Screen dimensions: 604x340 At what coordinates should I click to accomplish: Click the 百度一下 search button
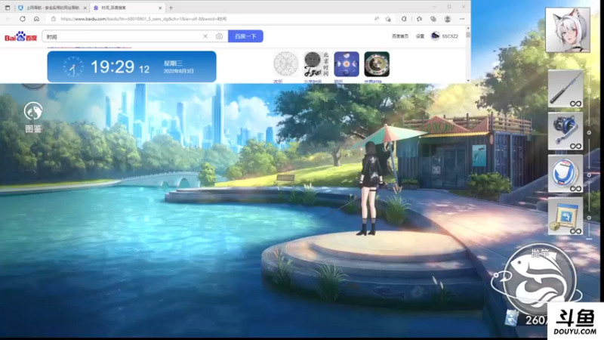pyautogui.click(x=245, y=36)
